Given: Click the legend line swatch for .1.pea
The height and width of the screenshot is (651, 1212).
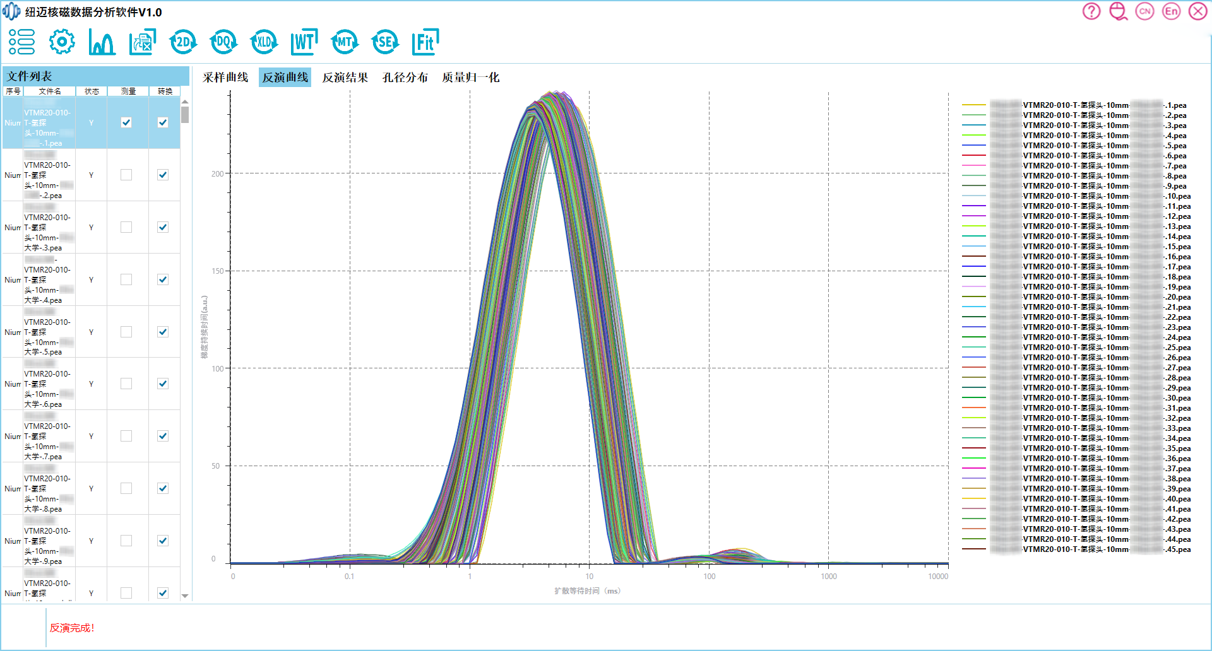Looking at the screenshot, I should [x=973, y=105].
